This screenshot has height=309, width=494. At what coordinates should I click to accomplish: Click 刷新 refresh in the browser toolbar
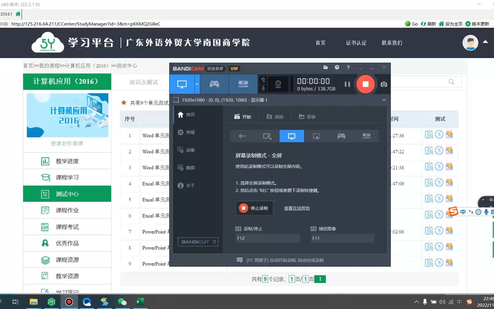click(x=428, y=24)
